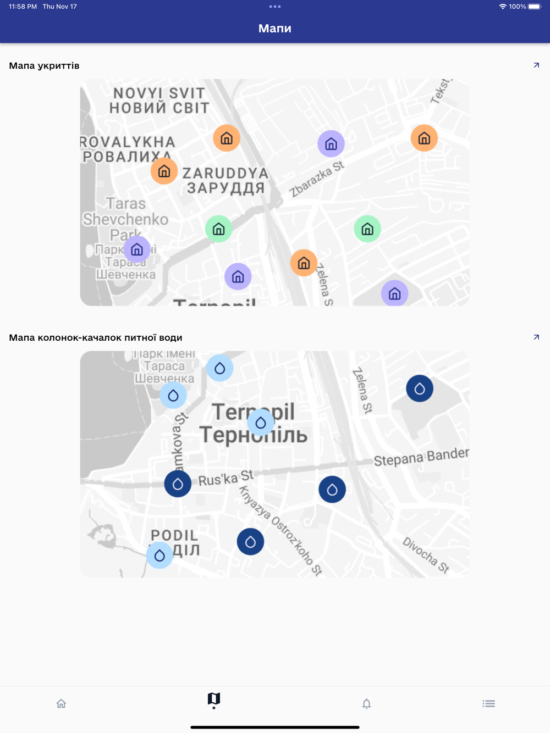Tap the 'Мапа укриттів' section heading
The height and width of the screenshot is (733, 550).
tap(44, 65)
